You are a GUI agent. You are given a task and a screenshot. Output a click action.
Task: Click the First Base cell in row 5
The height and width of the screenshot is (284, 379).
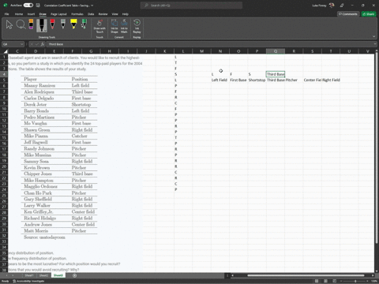point(238,80)
